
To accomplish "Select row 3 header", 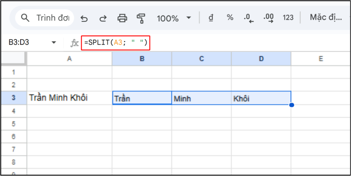I will 13,98.
